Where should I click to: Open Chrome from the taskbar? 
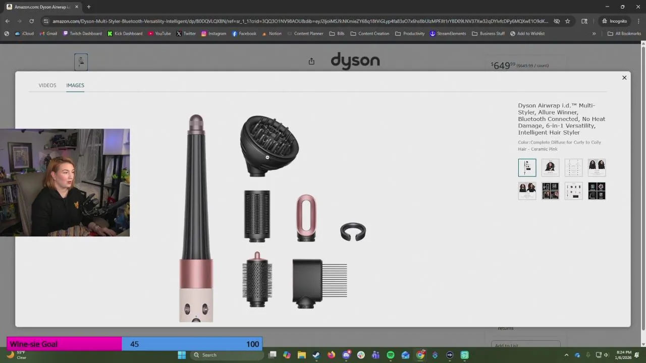(x=420, y=355)
